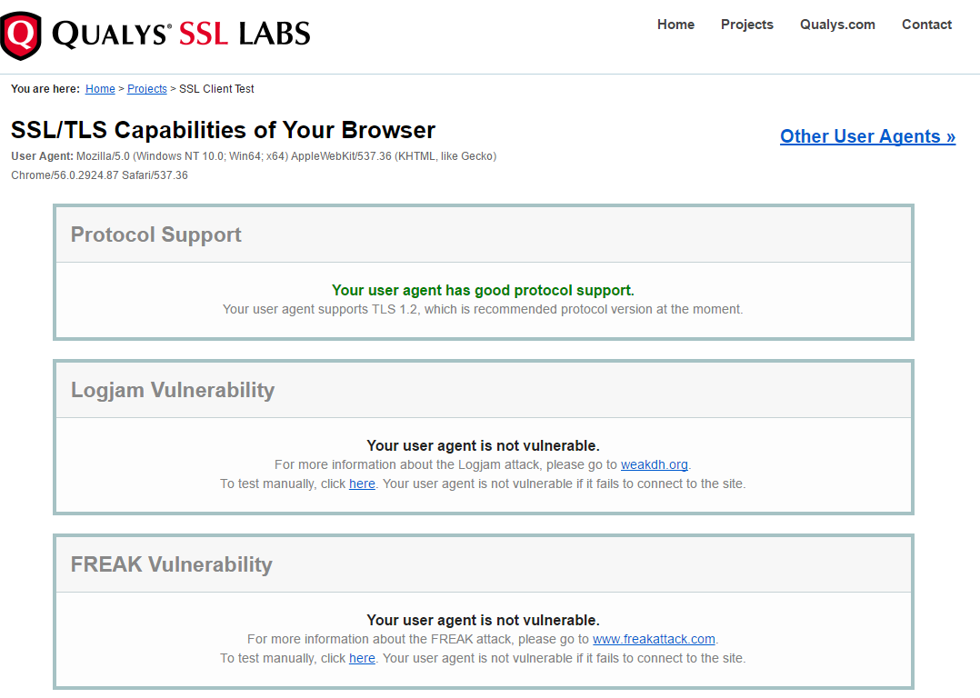Click 'Chrome/56.0.2924.87 Safari/537.36' text line

tap(99, 175)
